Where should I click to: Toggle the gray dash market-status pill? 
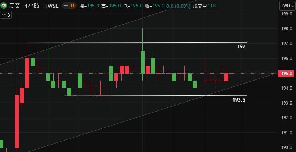click(x=66, y=6)
